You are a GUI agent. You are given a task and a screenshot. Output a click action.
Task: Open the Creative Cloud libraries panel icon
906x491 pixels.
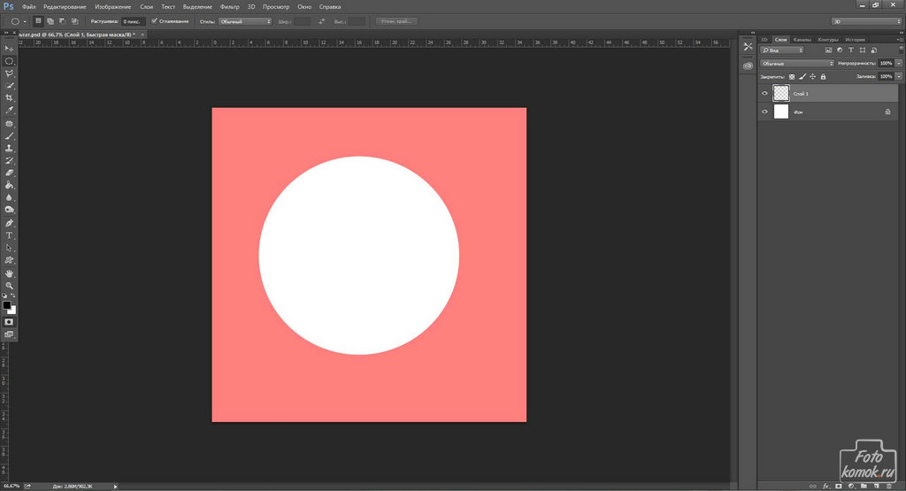(x=748, y=65)
